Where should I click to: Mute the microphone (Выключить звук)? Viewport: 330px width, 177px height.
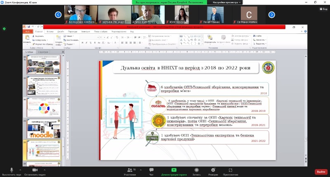click(11, 170)
